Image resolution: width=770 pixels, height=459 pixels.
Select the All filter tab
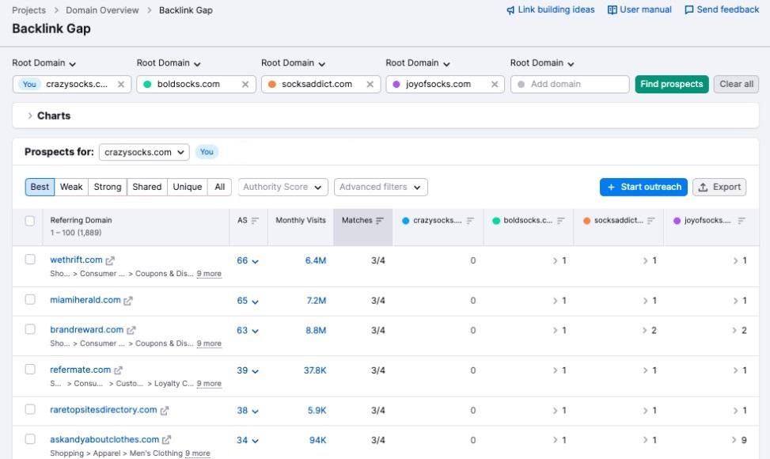219,187
